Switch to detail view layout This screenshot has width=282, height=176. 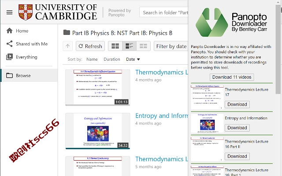[129, 46]
